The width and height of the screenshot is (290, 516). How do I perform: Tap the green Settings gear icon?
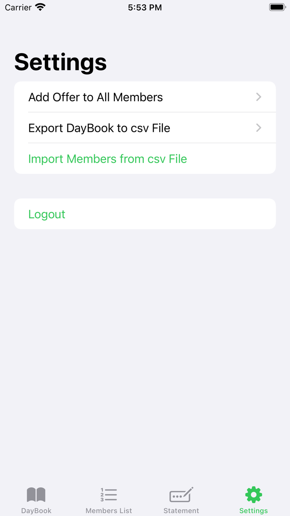tap(254, 494)
